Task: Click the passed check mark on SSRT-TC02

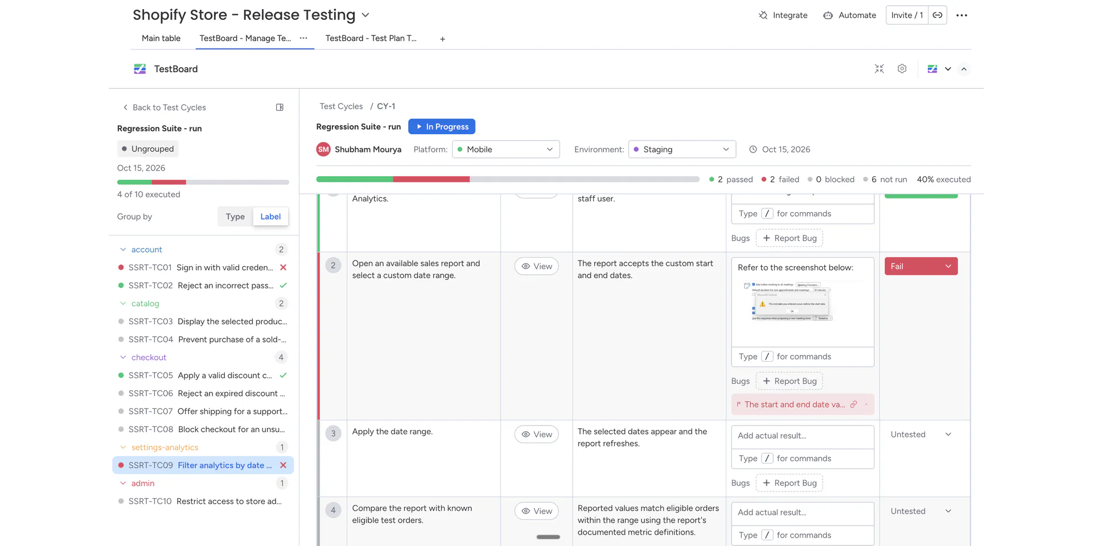Action: tap(283, 286)
